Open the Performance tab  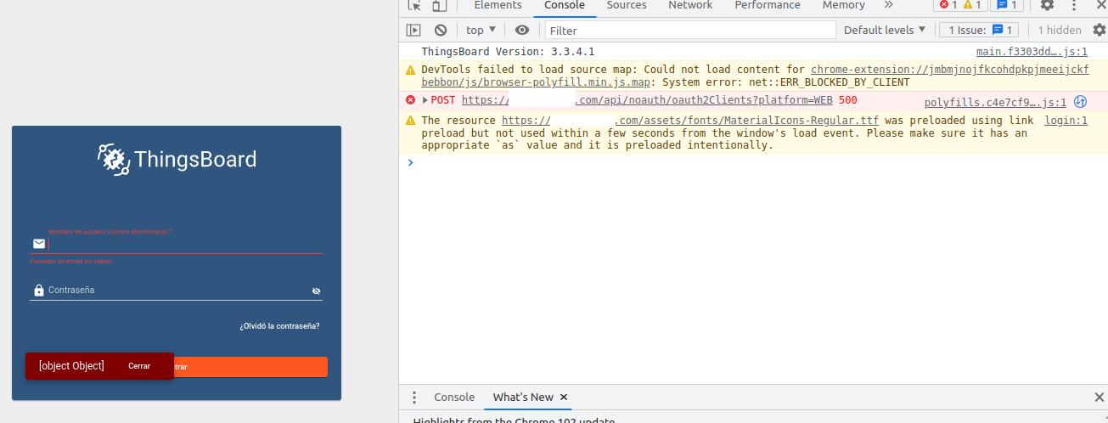tap(768, 5)
